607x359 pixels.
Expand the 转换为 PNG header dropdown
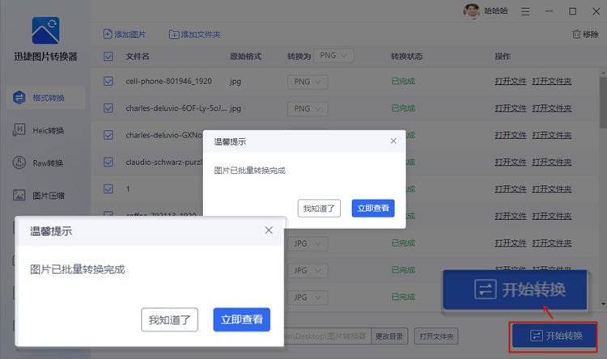(x=333, y=55)
